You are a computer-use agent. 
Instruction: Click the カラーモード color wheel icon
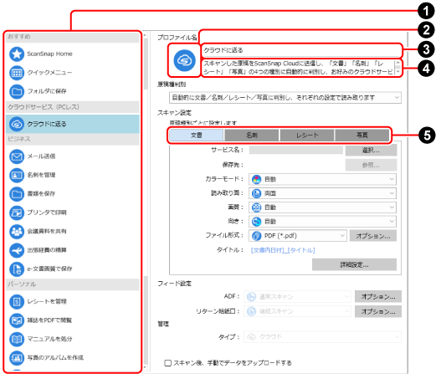tap(256, 179)
